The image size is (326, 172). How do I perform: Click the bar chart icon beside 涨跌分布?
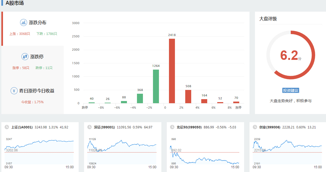[x=24, y=22]
